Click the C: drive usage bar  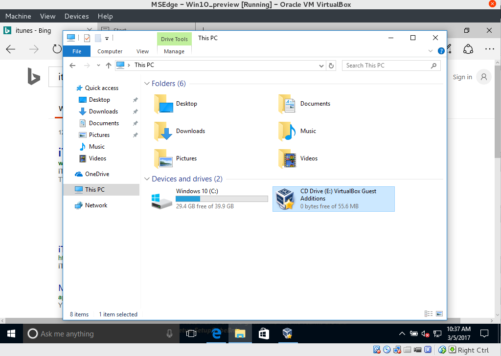click(x=222, y=199)
